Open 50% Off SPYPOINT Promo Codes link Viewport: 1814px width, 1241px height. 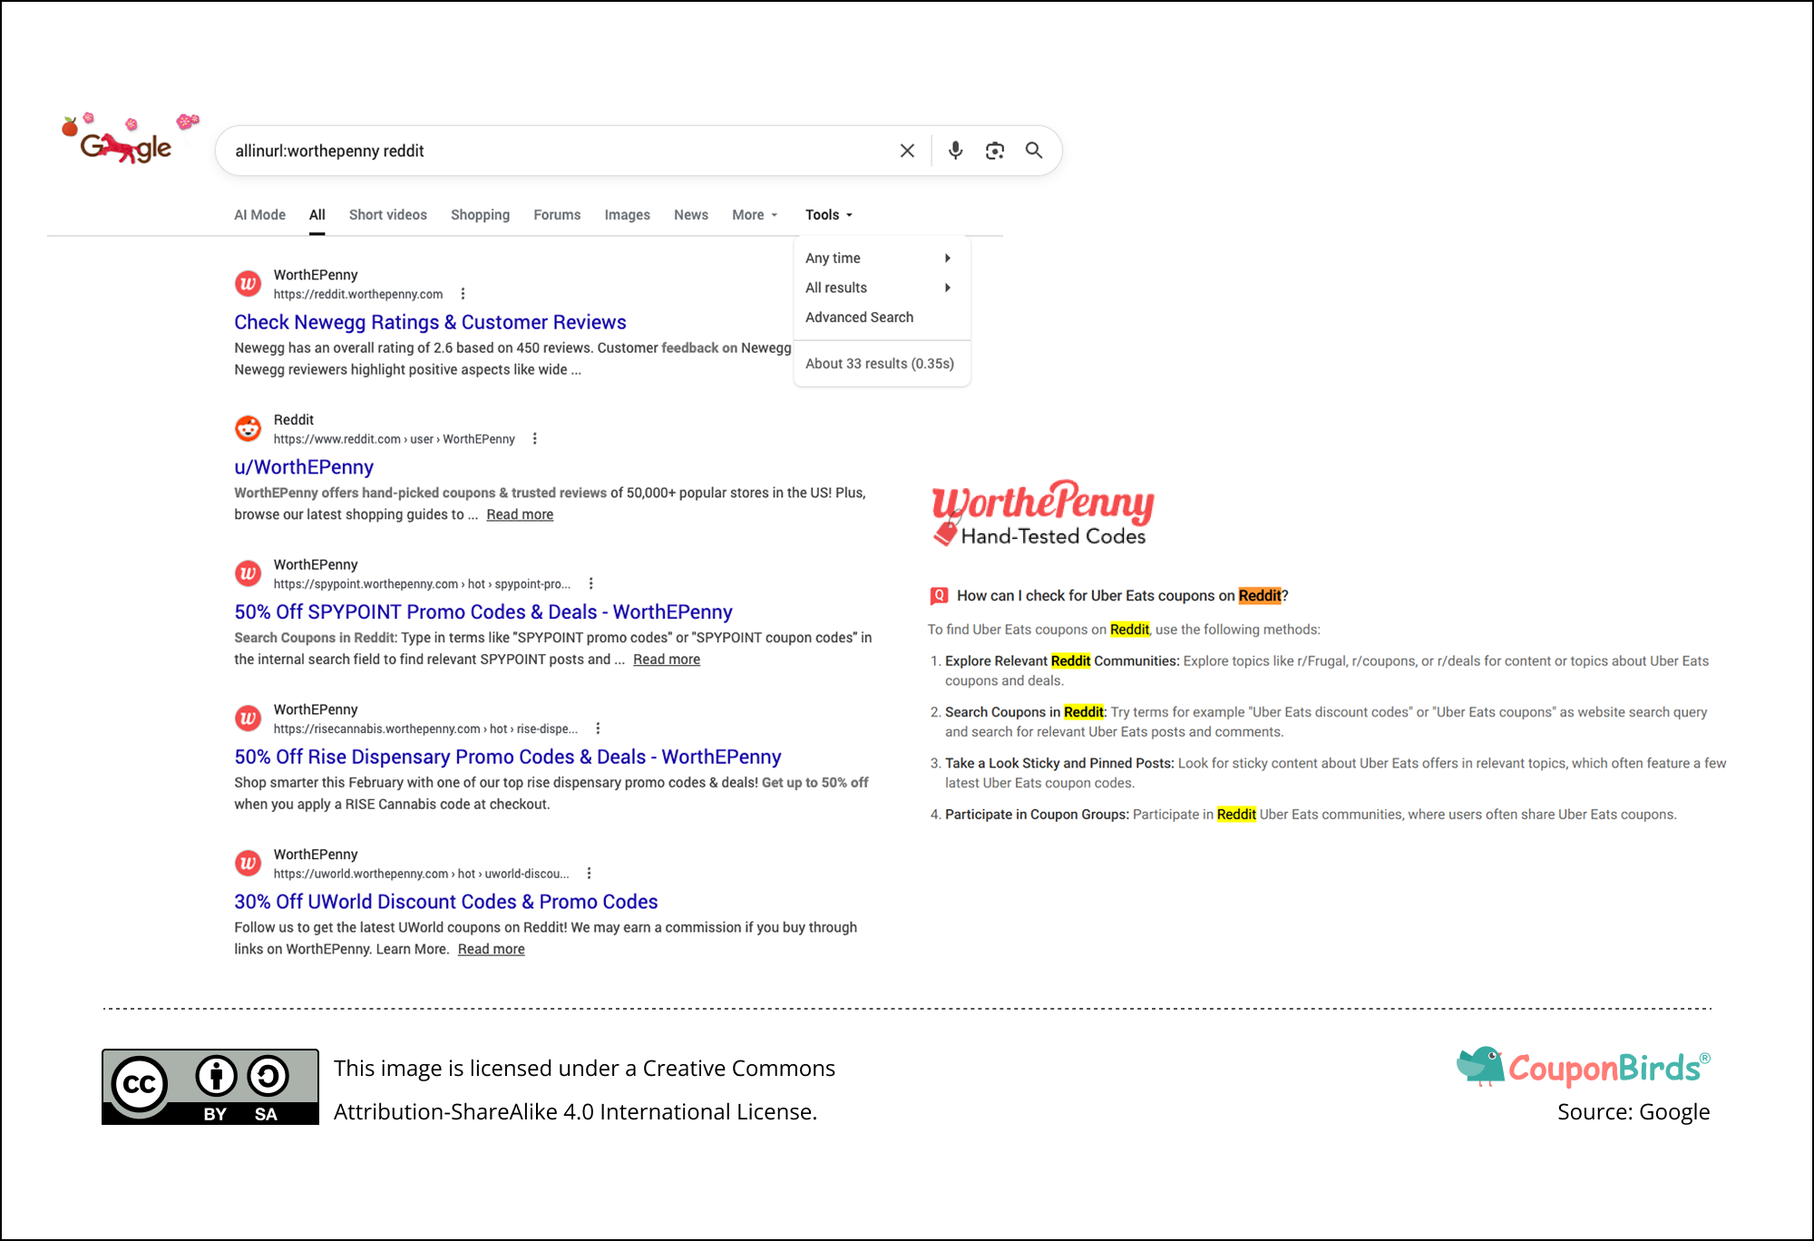(483, 612)
